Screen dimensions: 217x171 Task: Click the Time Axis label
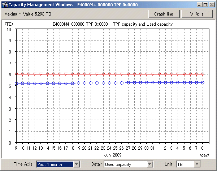[x=24, y=164]
